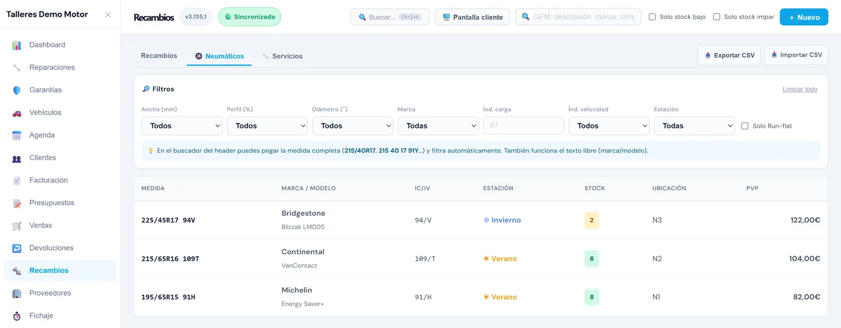This screenshot has width=841, height=328.
Task: Switch to the Servicios tab
Action: point(282,56)
